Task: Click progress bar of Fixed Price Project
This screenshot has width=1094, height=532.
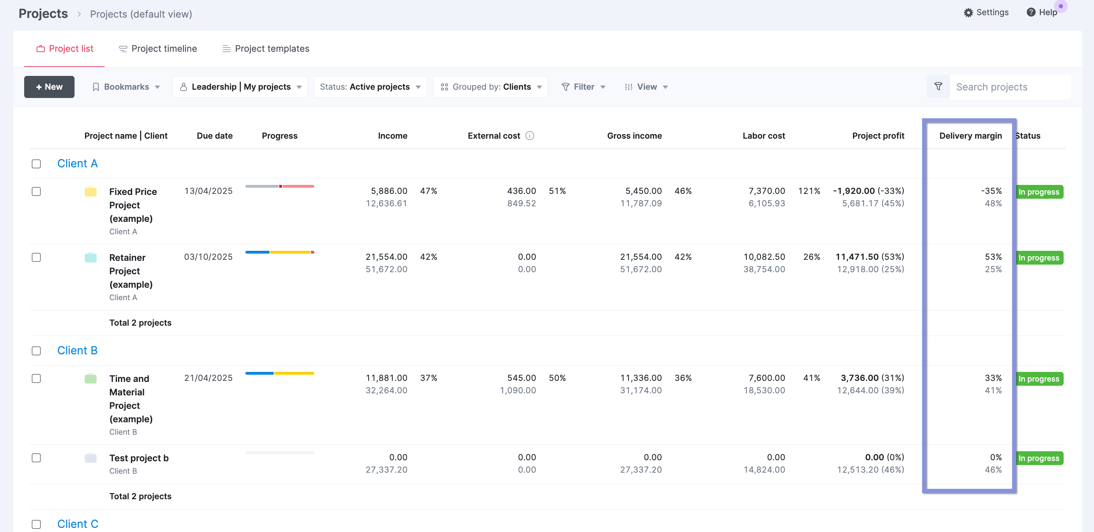Action: (x=280, y=186)
